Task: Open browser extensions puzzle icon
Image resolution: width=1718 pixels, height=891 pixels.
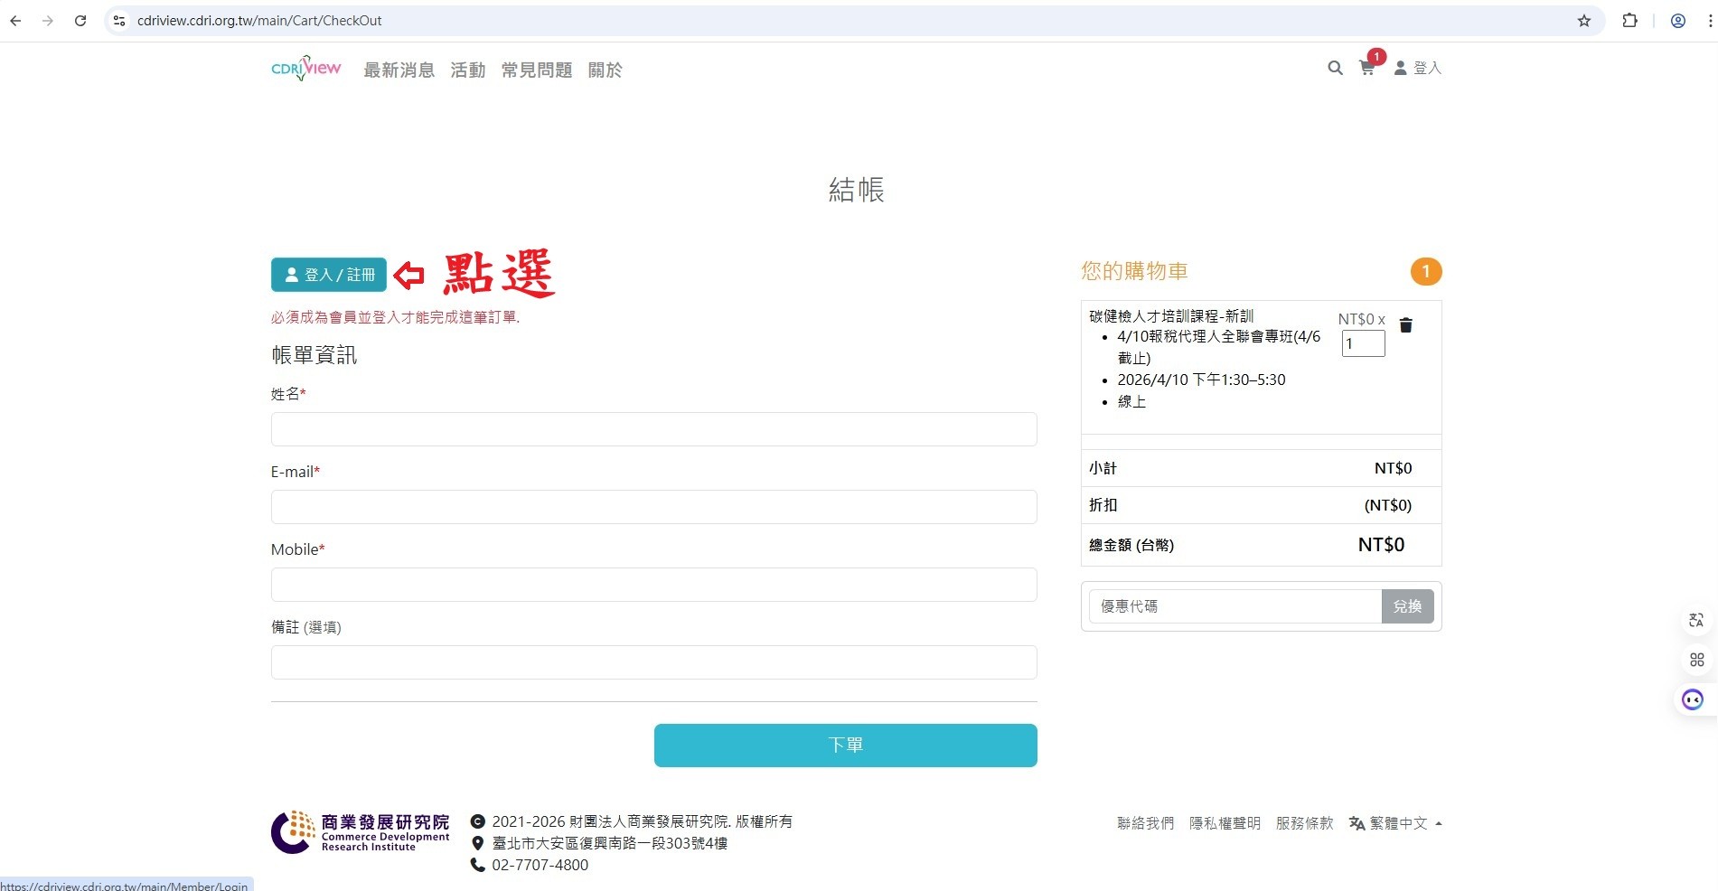Action: pyautogui.click(x=1629, y=21)
